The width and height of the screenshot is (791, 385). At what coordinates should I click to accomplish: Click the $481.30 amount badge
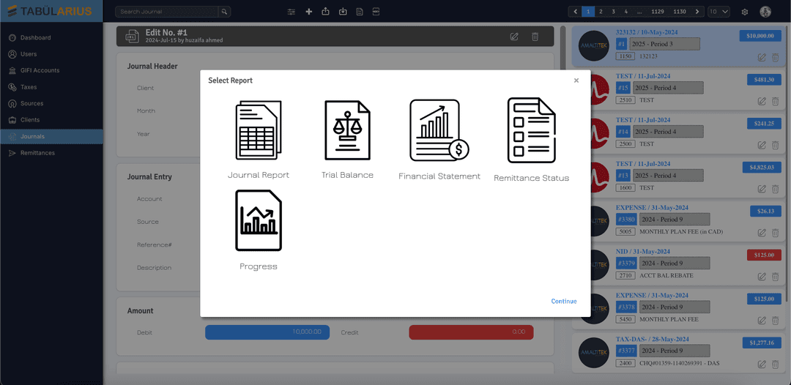pos(764,80)
